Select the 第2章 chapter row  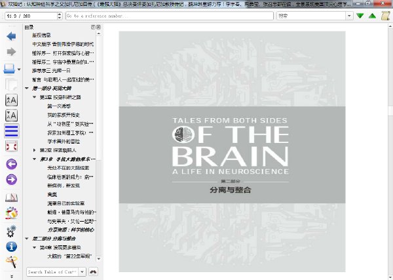[x=58, y=150]
